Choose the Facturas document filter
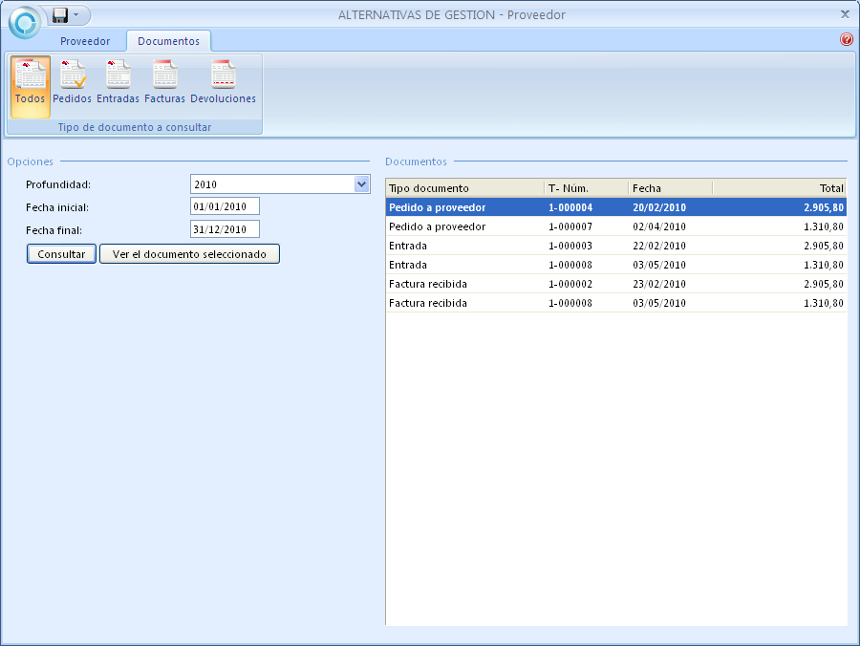860x646 pixels. pyautogui.click(x=164, y=83)
